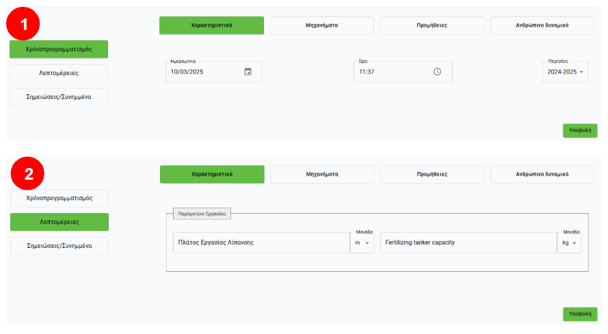Click Χρόνοπρογραμματισμός in section 2 sidebar
The width and height of the screenshot is (608, 334).
(x=59, y=198)
